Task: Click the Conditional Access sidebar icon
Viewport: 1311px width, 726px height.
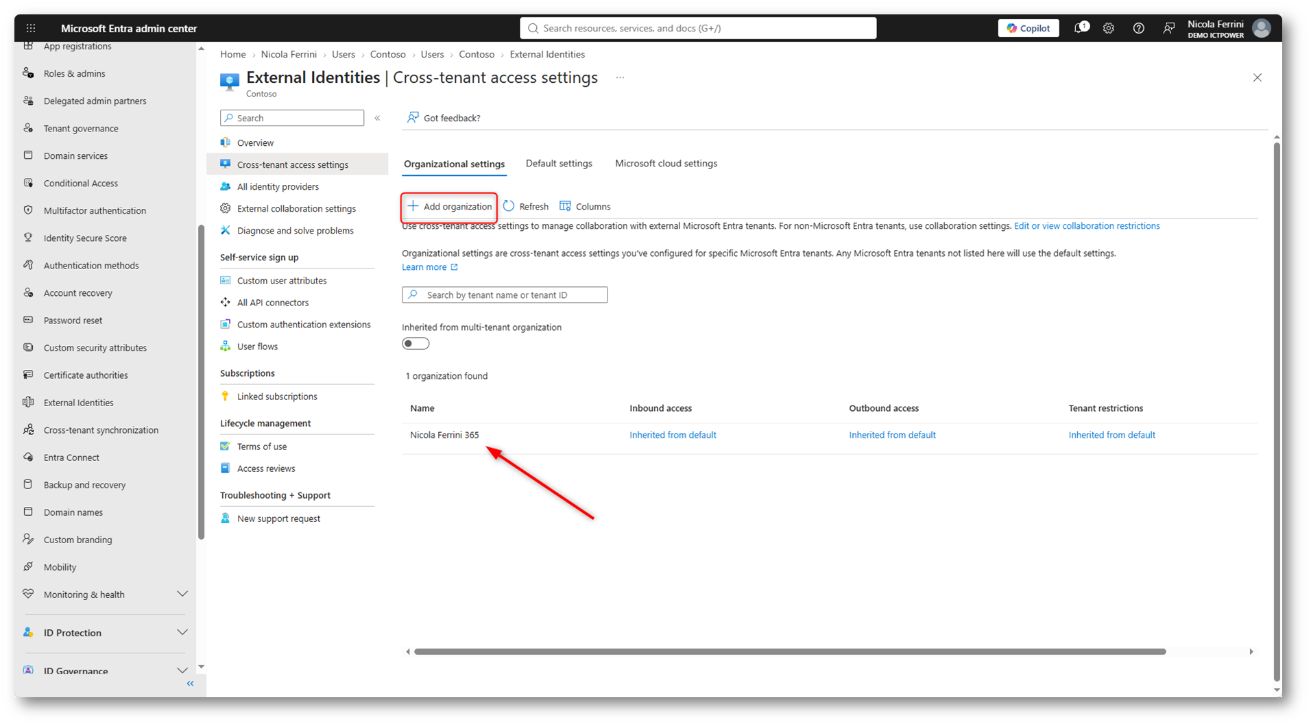Action: coord(28,183)
